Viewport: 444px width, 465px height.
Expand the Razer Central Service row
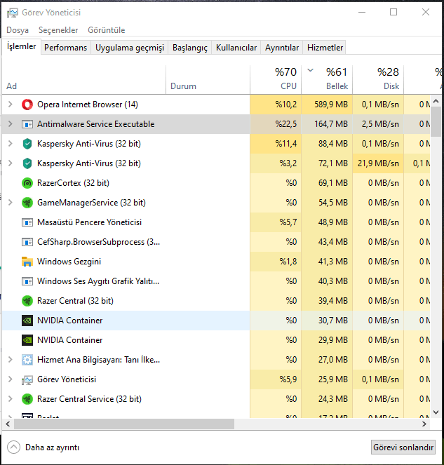click(11, 399)
